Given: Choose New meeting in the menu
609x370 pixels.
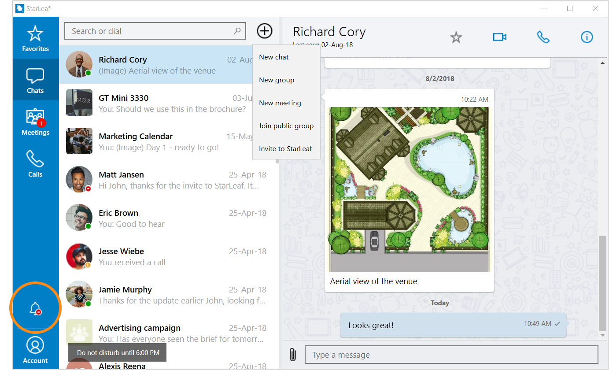Looking at the screenshot, I should (x=280, y=103).
